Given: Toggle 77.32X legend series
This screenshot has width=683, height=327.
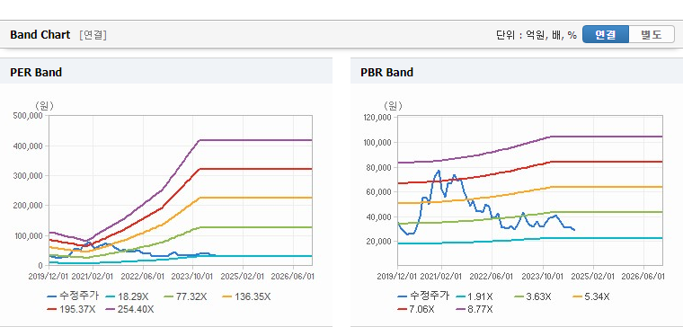Looking at the screenshot, I should tap(185, 296).
